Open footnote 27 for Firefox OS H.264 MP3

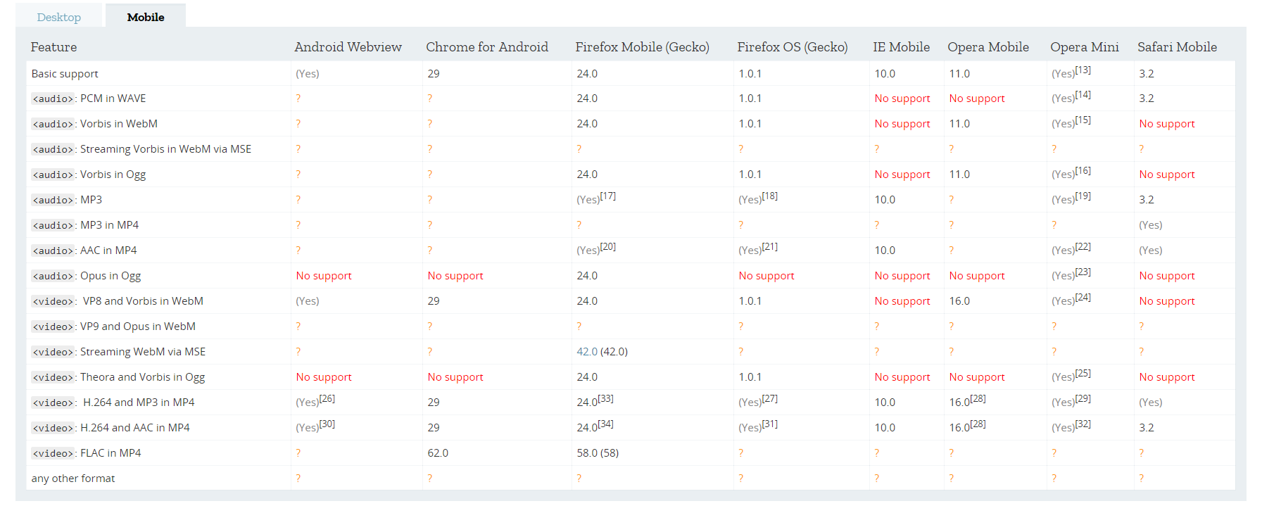[769, 399]
